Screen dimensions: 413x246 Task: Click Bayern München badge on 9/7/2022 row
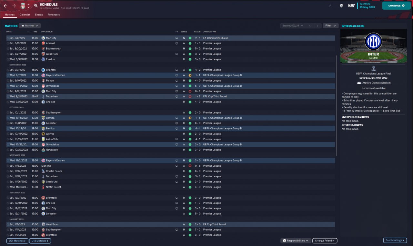pyautogui.click(x=43, y=75)
